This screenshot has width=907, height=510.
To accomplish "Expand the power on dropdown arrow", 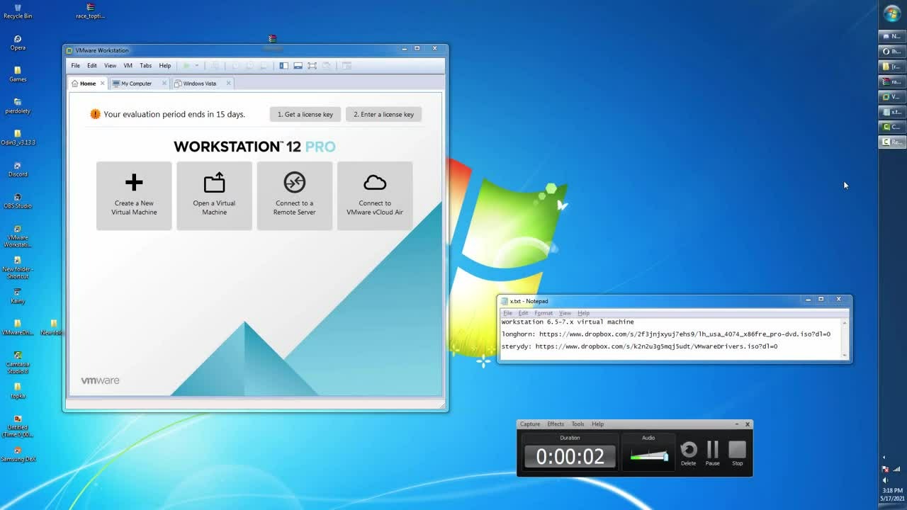I will tap(197, 66).
